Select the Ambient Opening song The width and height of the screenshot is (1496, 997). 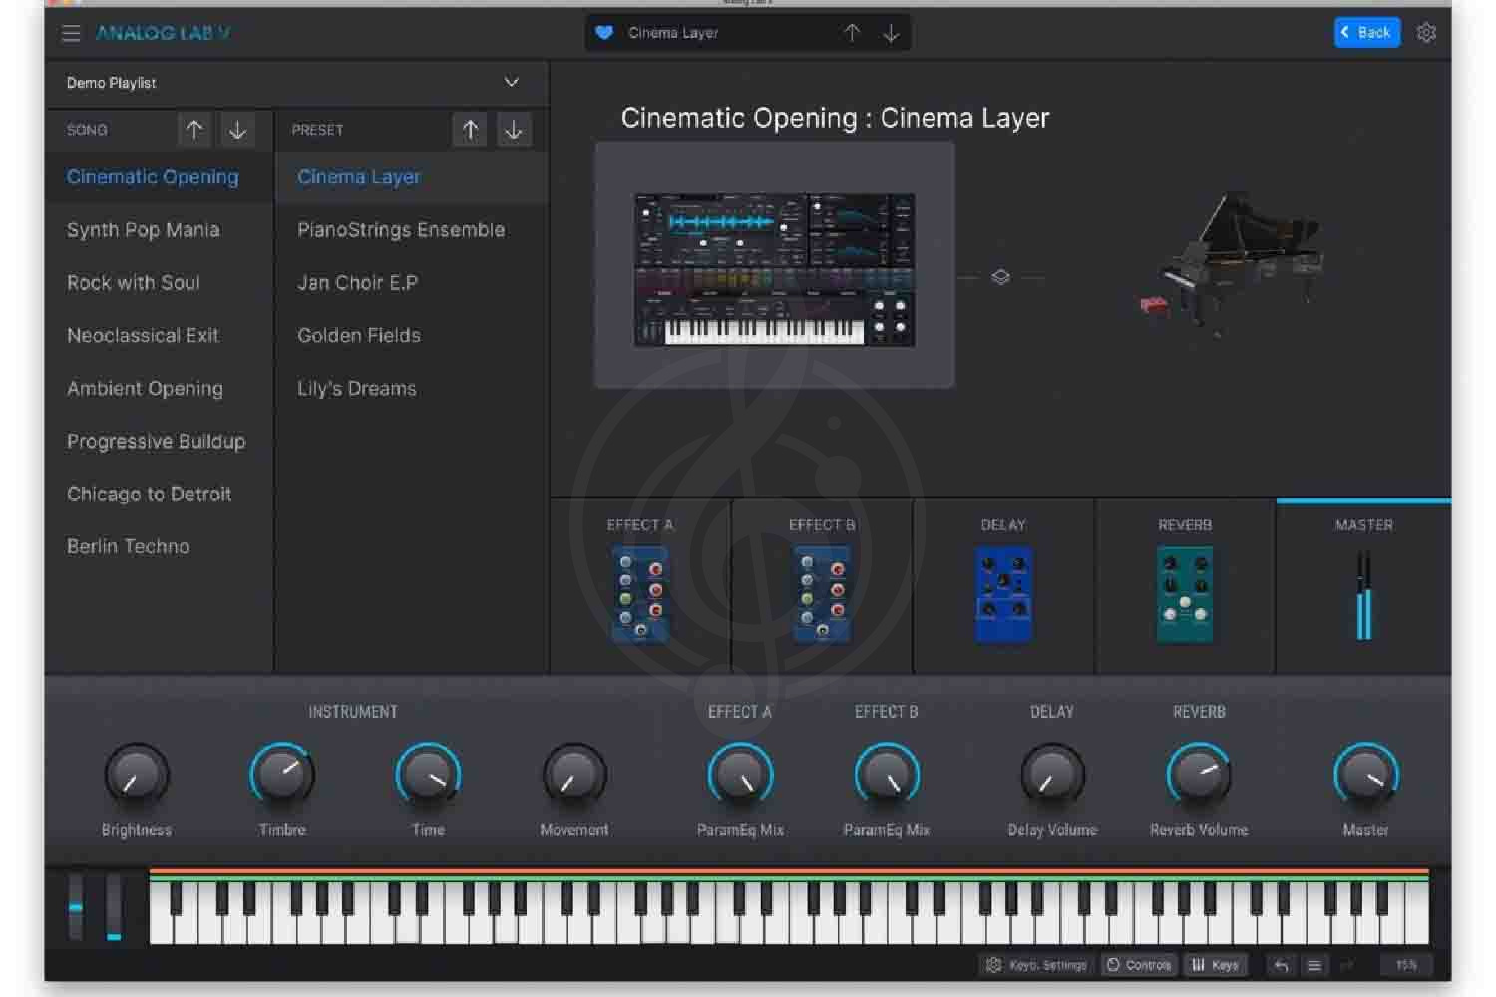pyautogui.click(x=159, y=389)
